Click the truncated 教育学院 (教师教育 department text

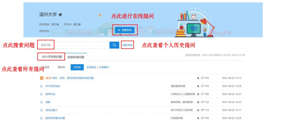(183, 102)
